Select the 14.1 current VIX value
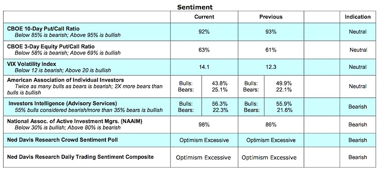 (204, 67)
